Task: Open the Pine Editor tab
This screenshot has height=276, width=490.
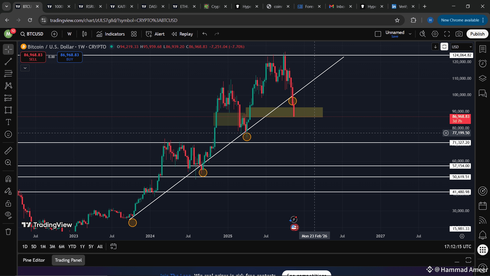Action: click(34, 260)
